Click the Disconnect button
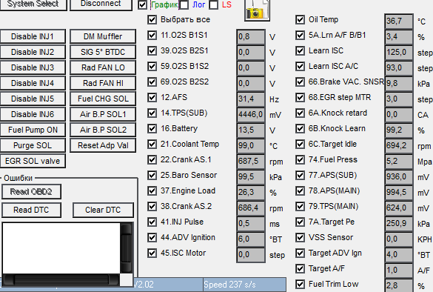 [x=101, y=4]
